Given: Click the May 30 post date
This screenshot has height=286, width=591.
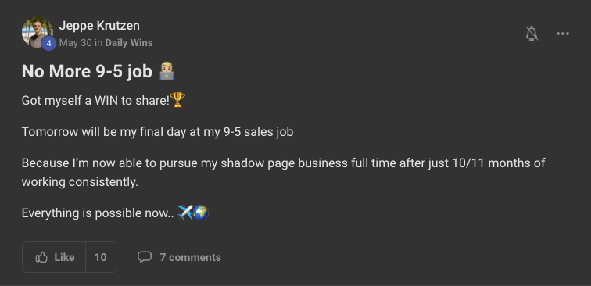Looking at the screenshot, I should coord(75,43).
